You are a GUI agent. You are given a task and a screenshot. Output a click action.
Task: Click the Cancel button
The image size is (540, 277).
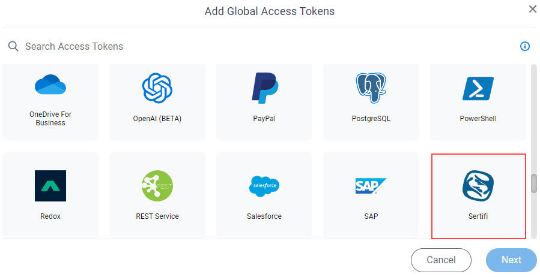point(441,260)
